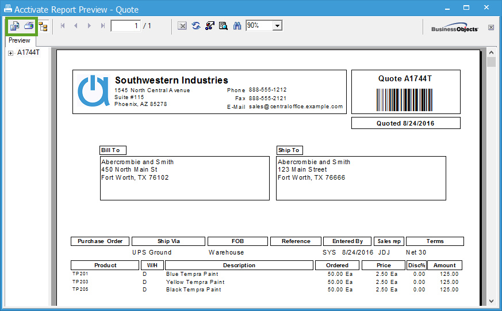Click the JDJ sales rep value
The height and width of the screenshot is (311, 502).
pyautogui.click(x=384, y=252)
